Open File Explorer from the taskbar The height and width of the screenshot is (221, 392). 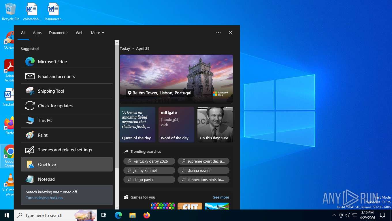coord(132,215)
